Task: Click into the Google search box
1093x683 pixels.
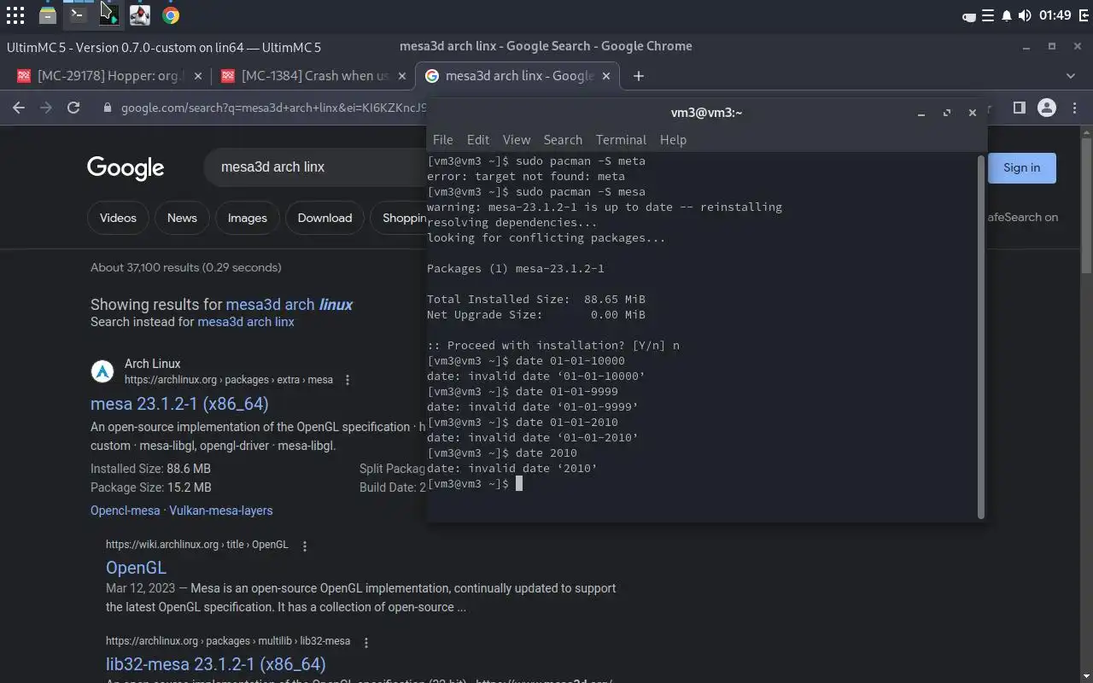Action: tap(316, 167)
